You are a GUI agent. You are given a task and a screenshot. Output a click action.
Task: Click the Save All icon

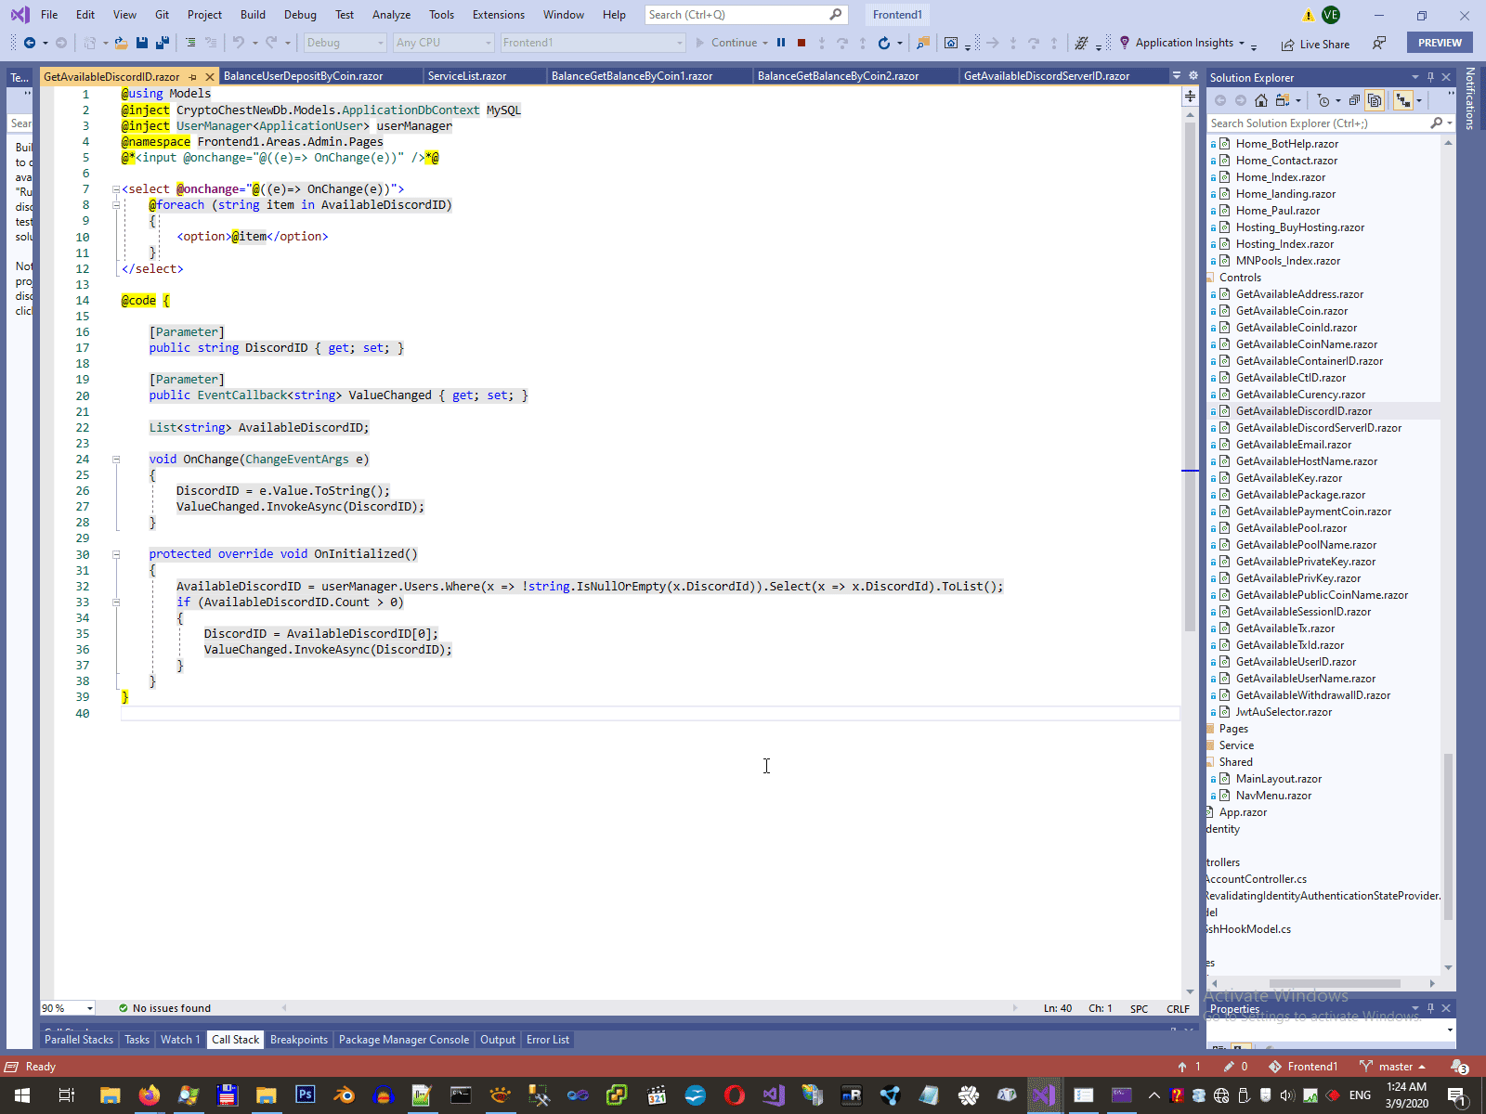pos(163,43)
